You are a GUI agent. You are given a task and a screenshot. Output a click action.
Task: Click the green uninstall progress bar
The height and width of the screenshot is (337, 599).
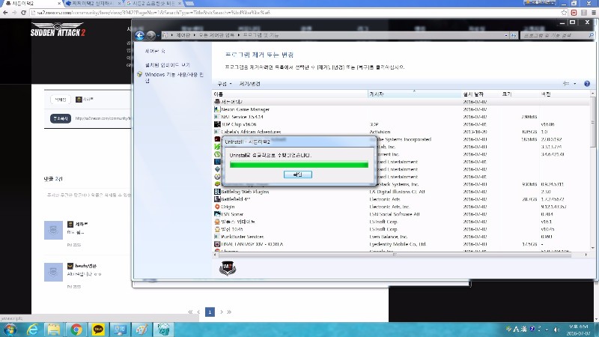tap(299, 164)
